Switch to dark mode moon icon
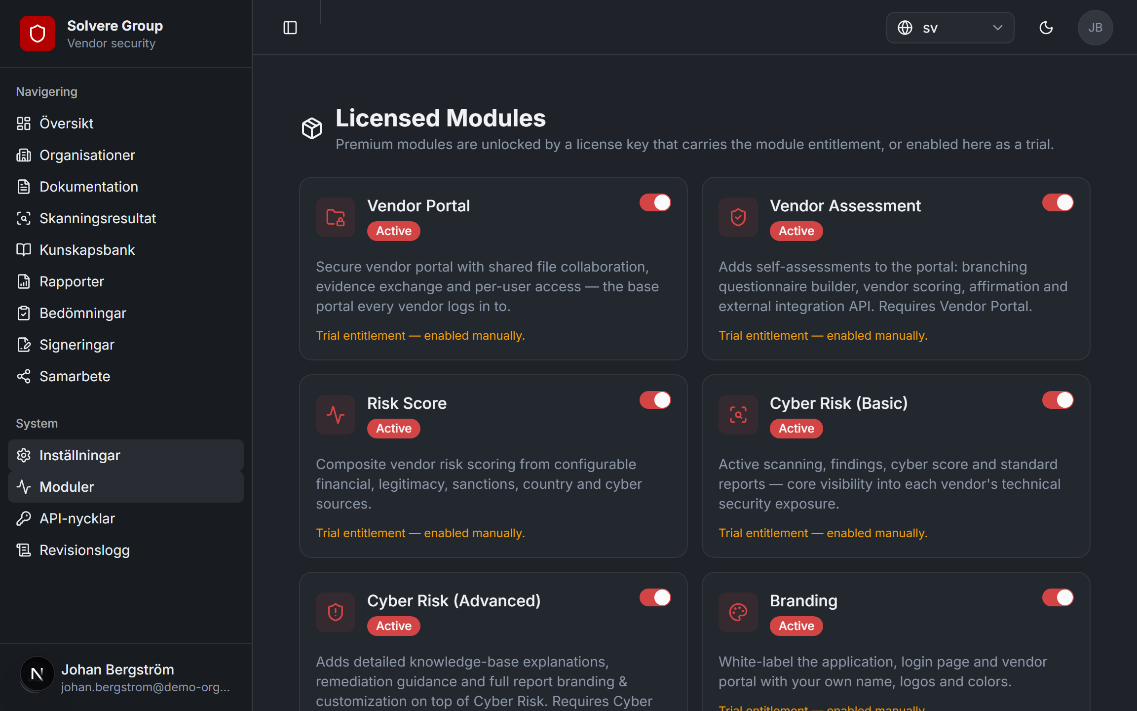 [x=1046, y=28]
